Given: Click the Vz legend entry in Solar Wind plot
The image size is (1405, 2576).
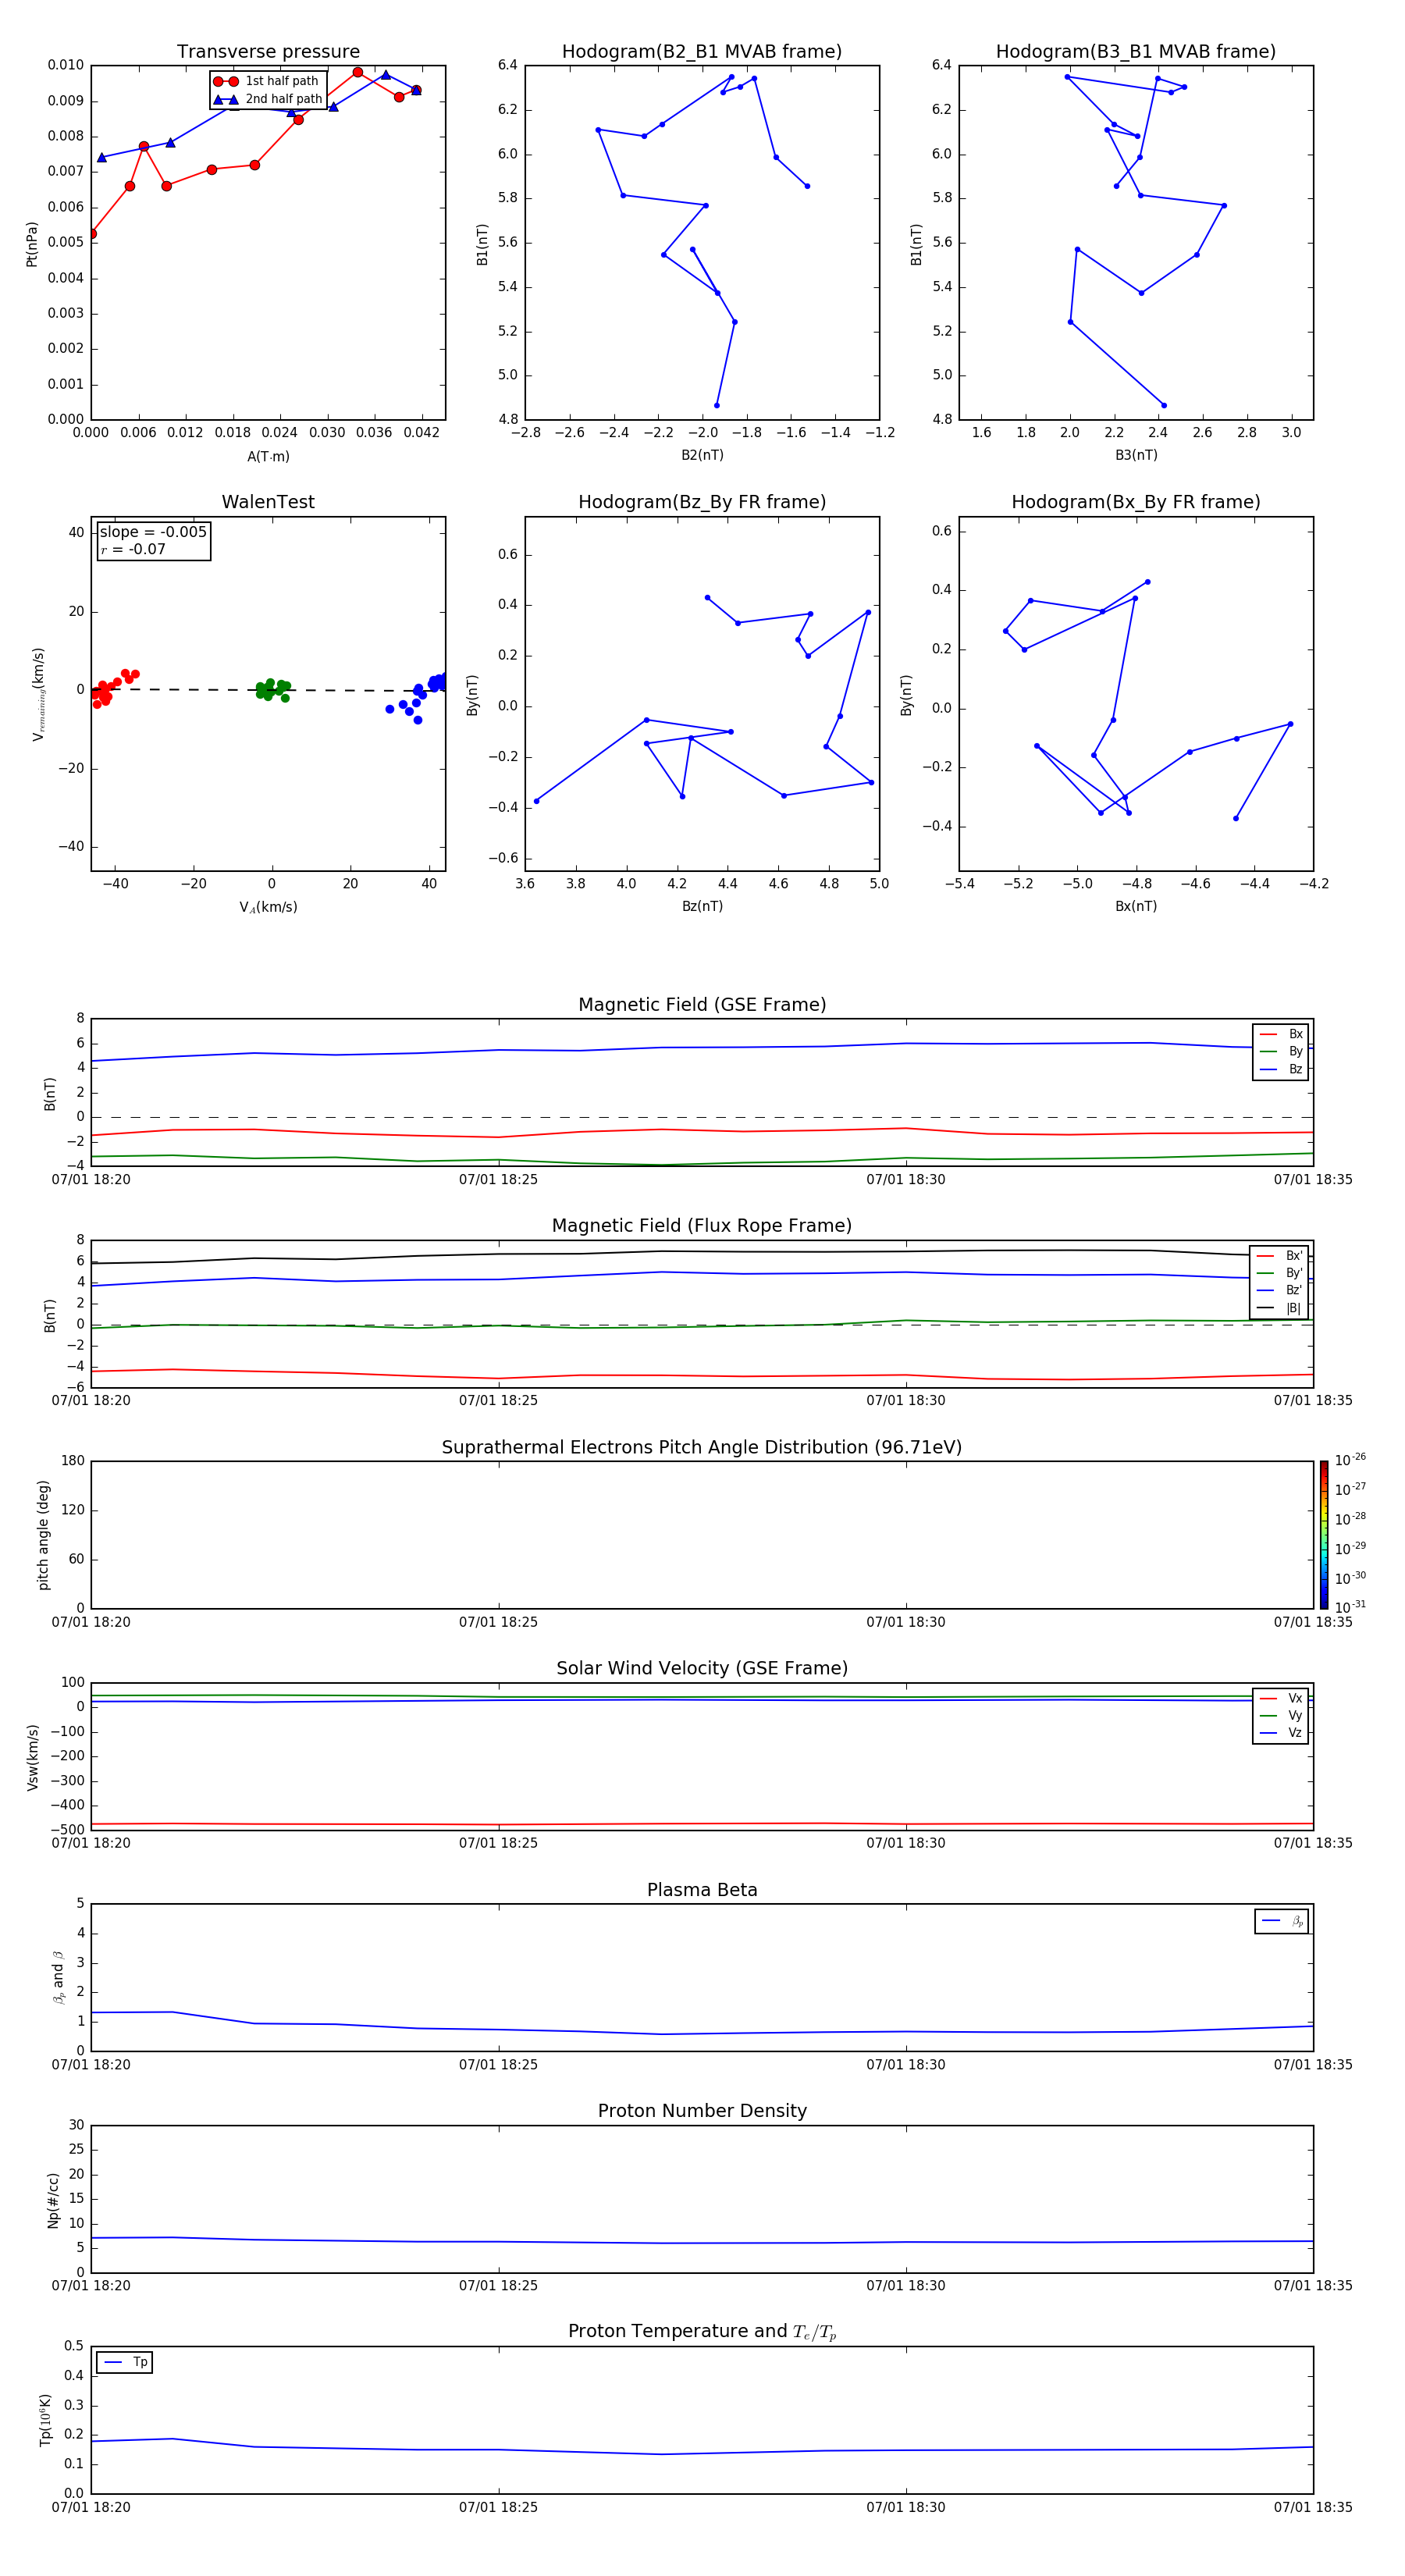Looking at the screenshot, I should tap(1281, 1733).
